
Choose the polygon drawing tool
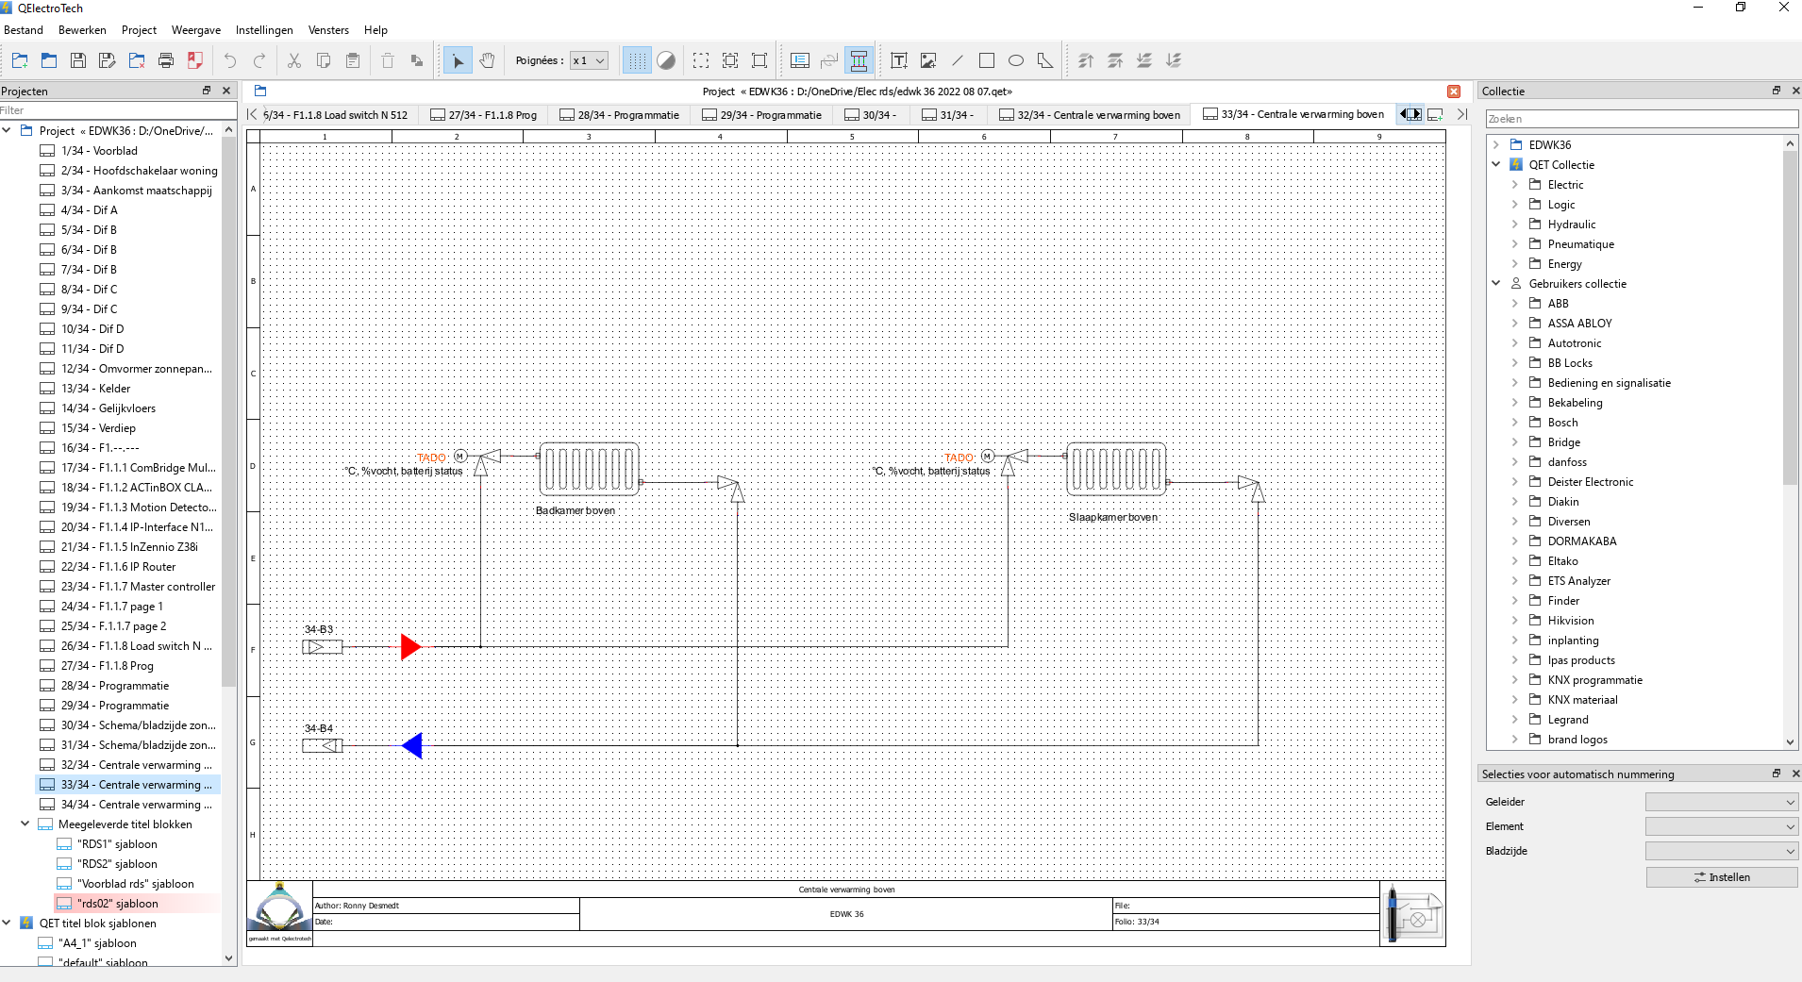[x=1045, y=61]
